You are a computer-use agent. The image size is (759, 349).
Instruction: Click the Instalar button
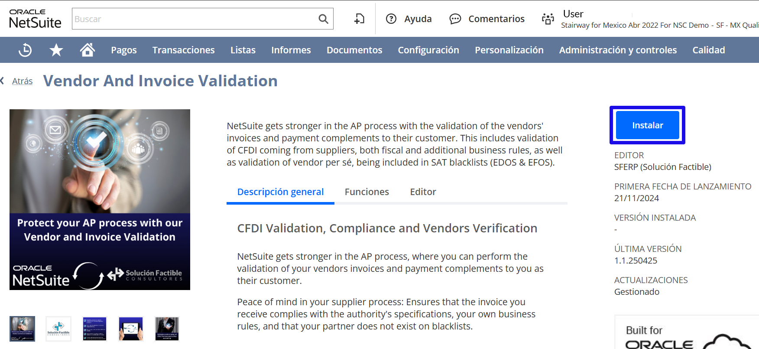(x=647, y=125)
